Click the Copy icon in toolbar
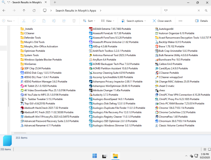The width and height of the screenshot is (211, 160). [x=34, y=21]
